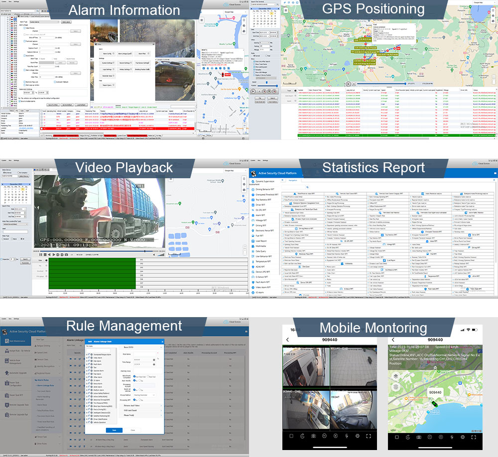The height and width of the screenshot is (457, 498).
Task: Tap the double chevron on the mobile map info panel
Action: point(435,368)
